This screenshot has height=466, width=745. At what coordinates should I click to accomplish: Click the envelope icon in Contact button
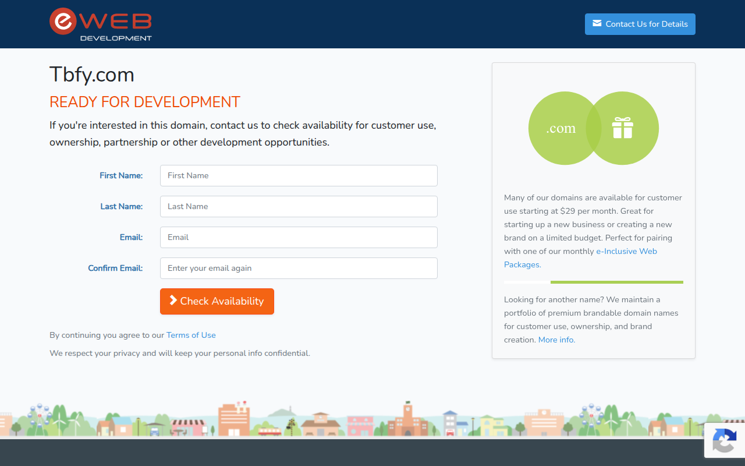(x=597, y=23)
